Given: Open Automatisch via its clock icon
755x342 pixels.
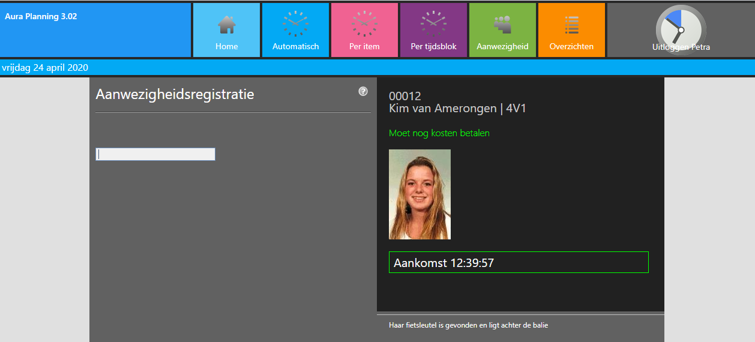Looking at the screenshot, I should tap(295, 24).
